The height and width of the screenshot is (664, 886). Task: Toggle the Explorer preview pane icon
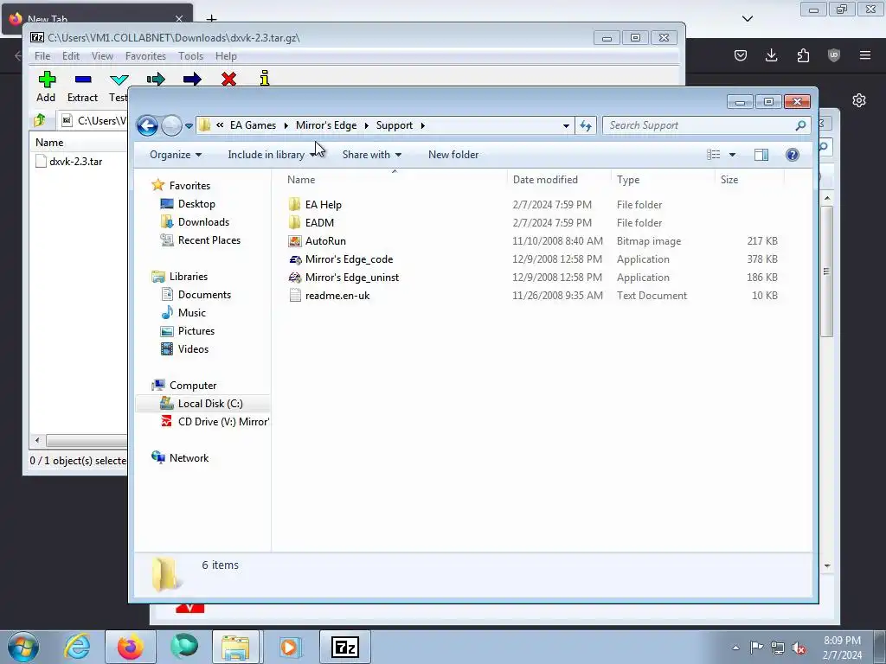(761, 155)
